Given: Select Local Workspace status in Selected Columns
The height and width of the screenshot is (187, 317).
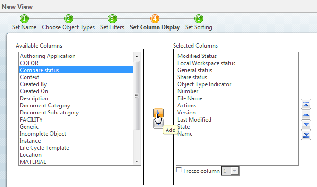Looking at the screenshot, I should point(237,63).
